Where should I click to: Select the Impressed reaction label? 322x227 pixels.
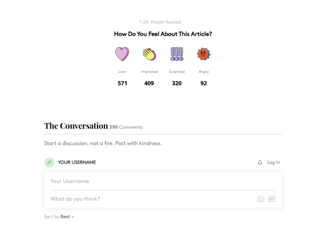click(x=149, y=72)
